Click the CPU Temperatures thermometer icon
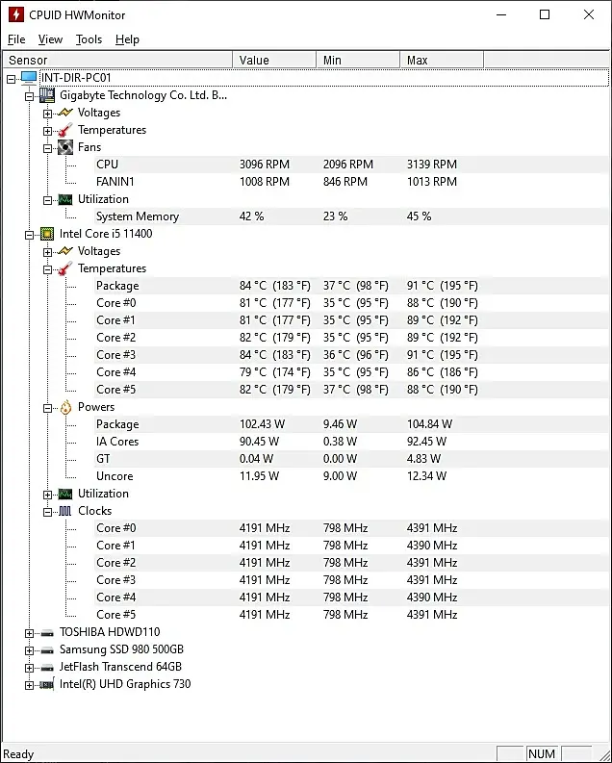 coord(65,268)
